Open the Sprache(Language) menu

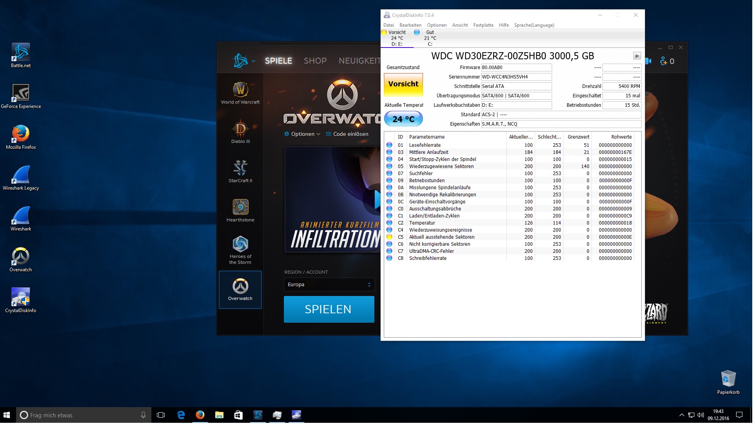pyautogui.click(x=534, y=25)
